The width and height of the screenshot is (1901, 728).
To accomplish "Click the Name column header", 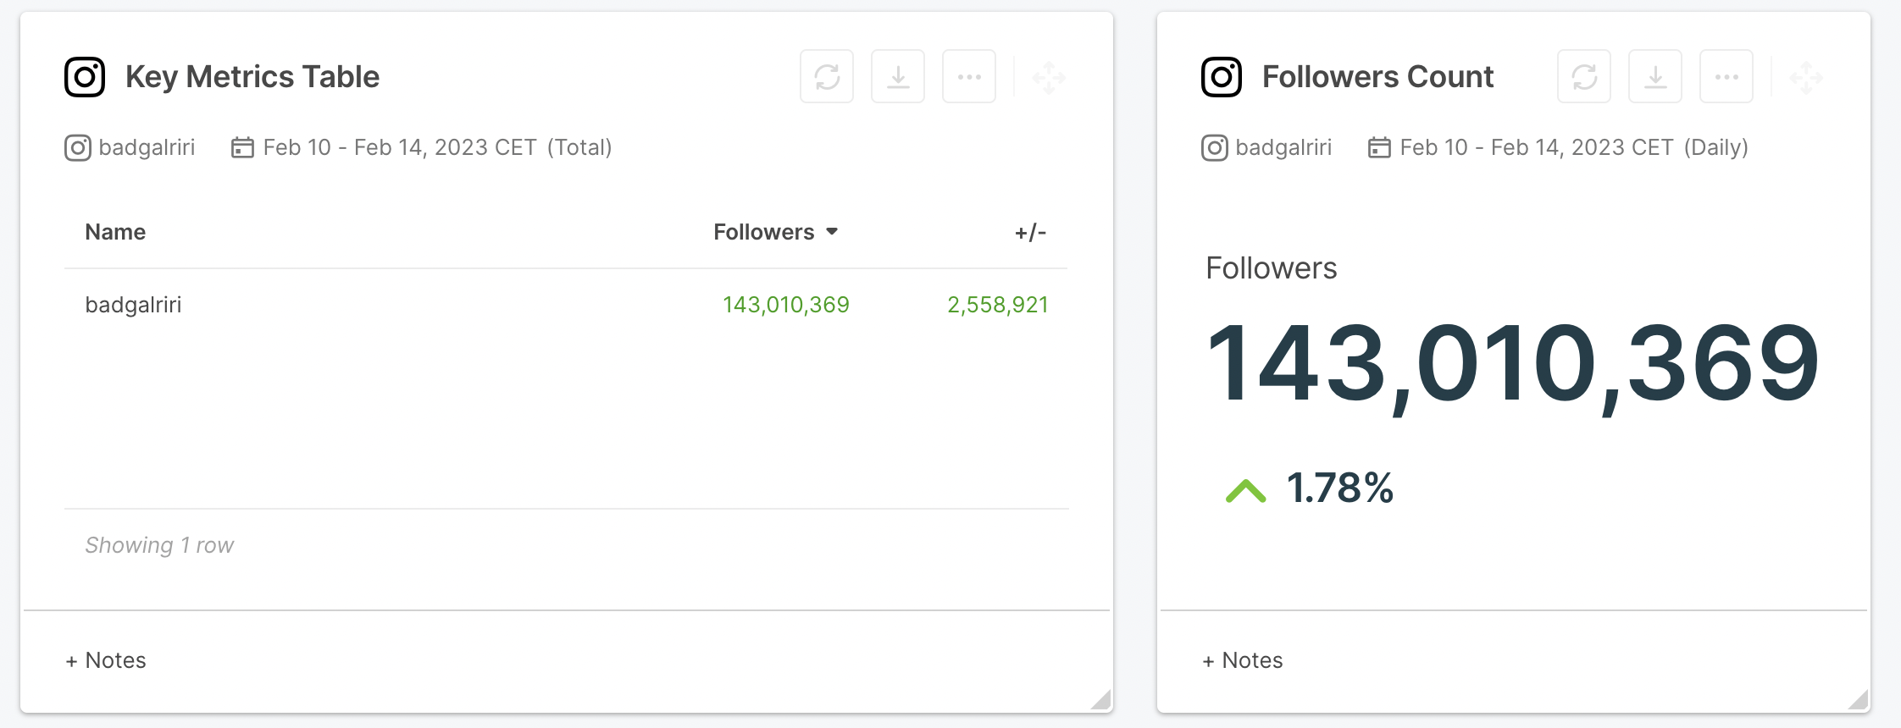I will pyautogui.click(x=115, y=232).
